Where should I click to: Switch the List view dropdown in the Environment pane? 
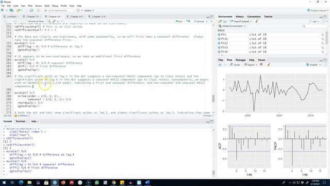coord(314,21)
